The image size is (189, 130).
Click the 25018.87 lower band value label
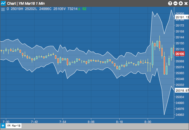pos(182,90)
